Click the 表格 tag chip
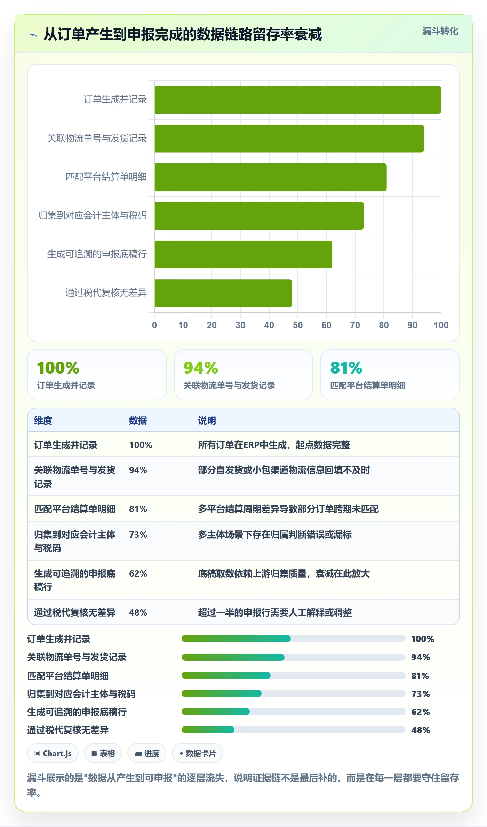Viewport: 487px width, 827px height. (103, 753)
